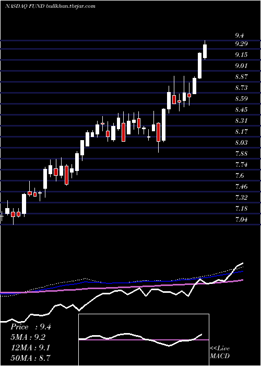The height and width of the screenshot is (366, 261).
Task: Click the 8.17 price axis label
Action: pos(241,132)
